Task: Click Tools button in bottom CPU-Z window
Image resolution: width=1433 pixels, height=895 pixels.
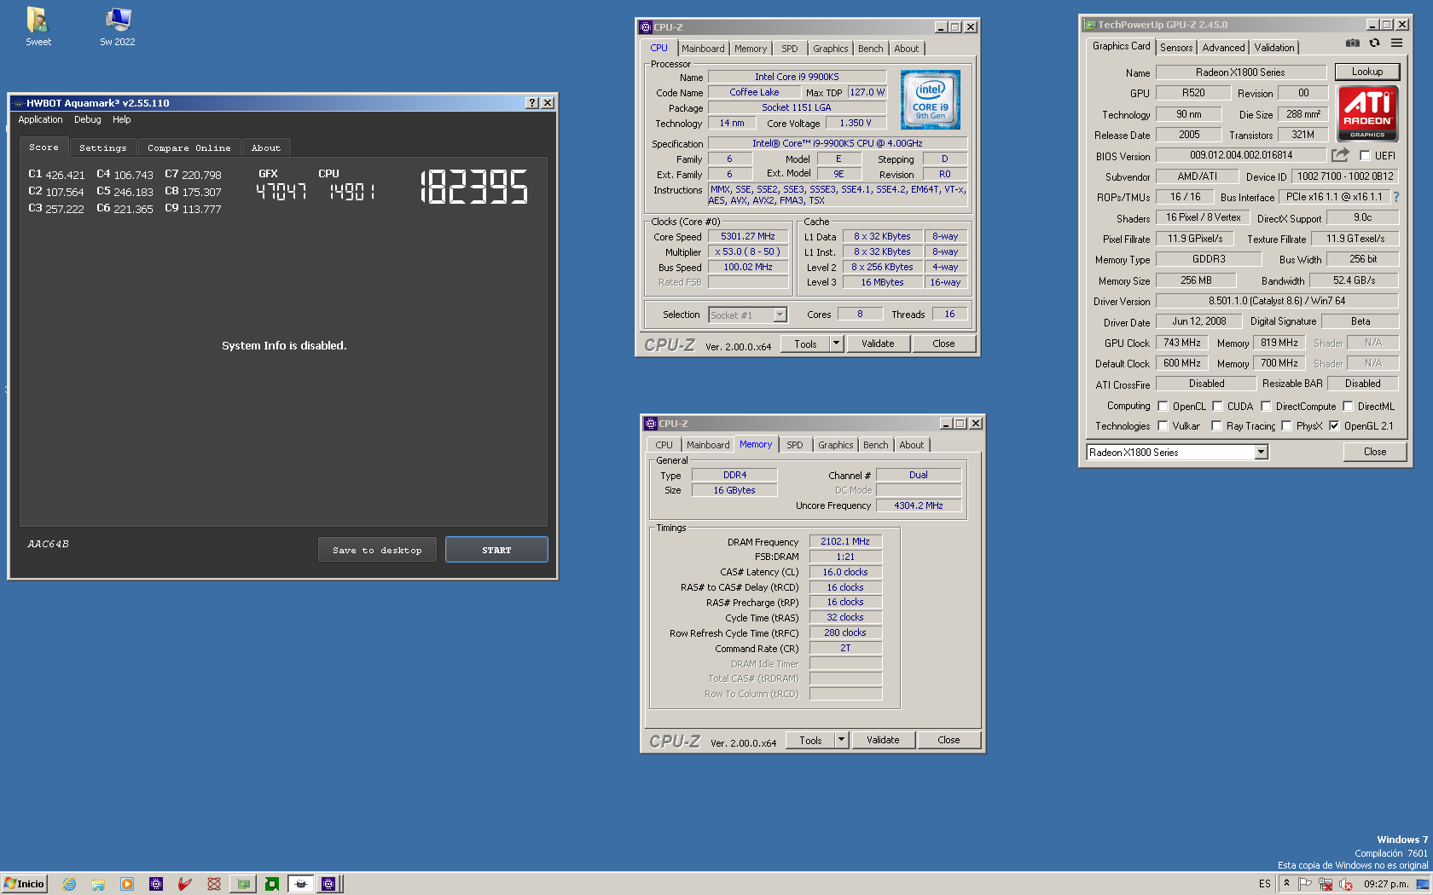Action: [x=810, y=740]
